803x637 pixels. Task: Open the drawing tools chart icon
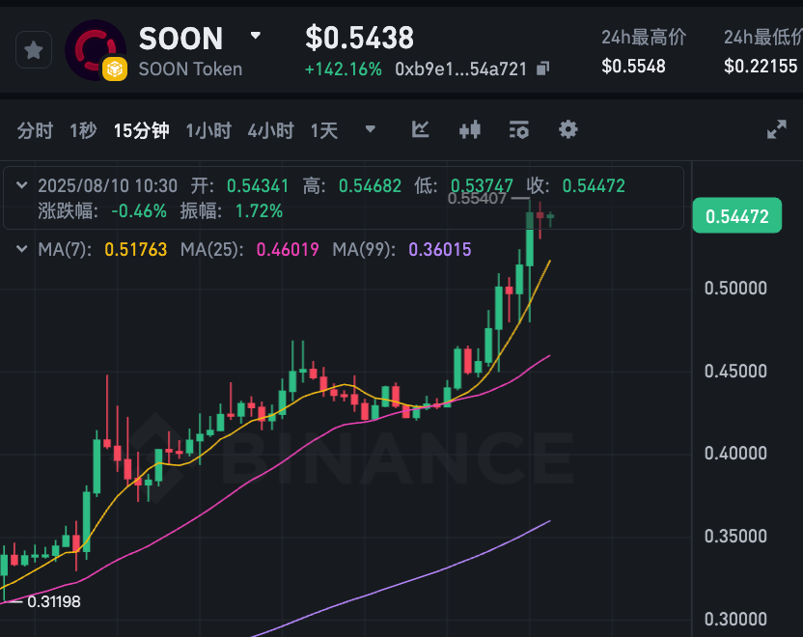(x=420, y=130)
